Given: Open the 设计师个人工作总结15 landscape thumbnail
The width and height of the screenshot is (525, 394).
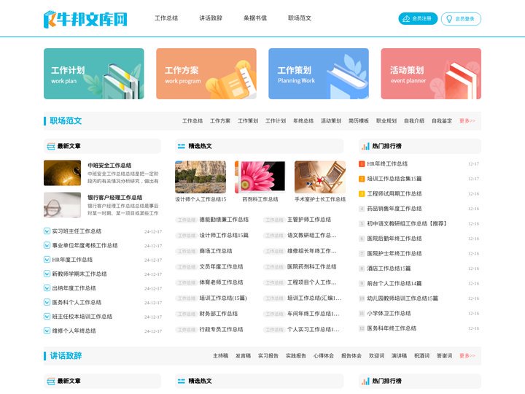Looking at the screenshot, I should coord(201,177).
